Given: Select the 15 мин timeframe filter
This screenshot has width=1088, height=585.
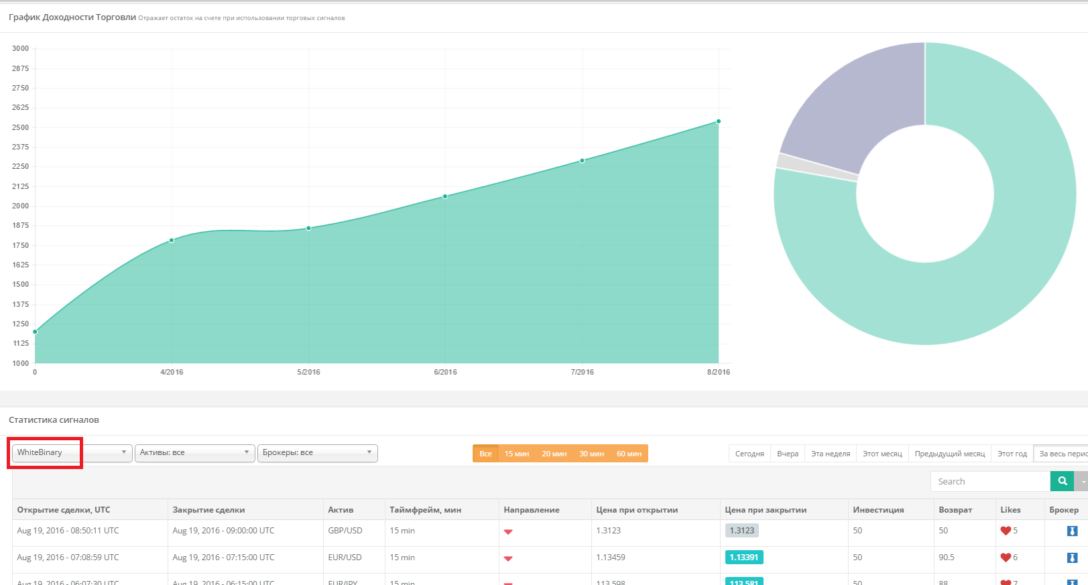Looking at the screenshot, I should 516,454.
